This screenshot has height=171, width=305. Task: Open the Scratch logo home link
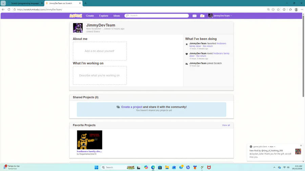click(76, 16)
